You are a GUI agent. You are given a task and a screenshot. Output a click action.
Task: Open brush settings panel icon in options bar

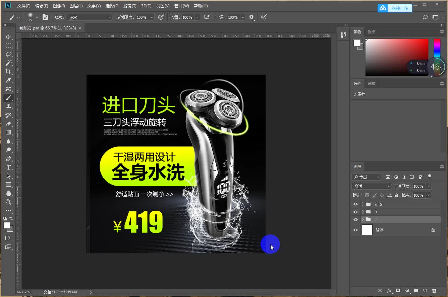tap(45, 17)
